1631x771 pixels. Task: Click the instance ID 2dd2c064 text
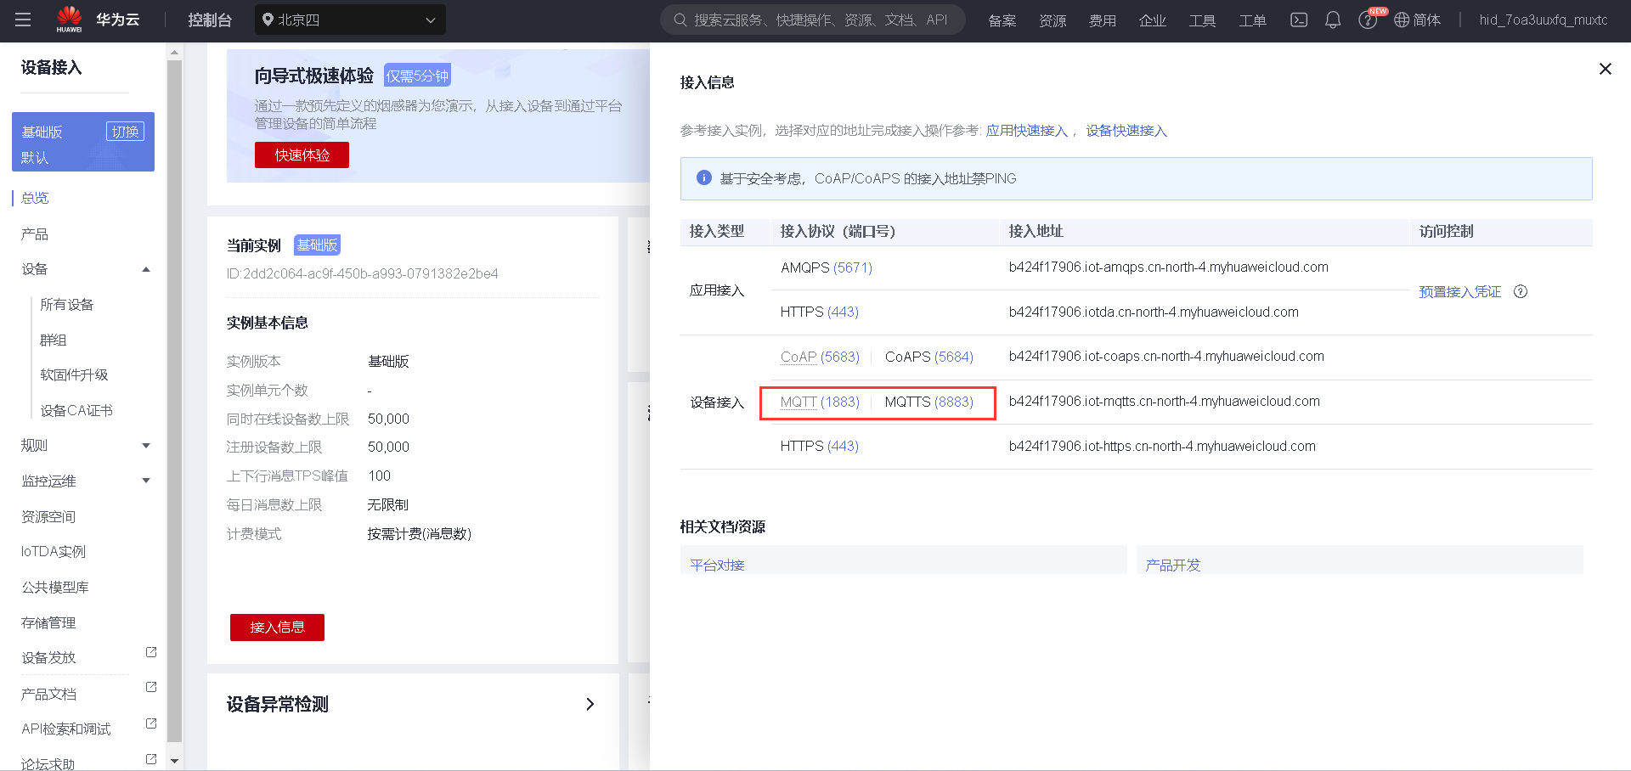click(x=362, y=273)
